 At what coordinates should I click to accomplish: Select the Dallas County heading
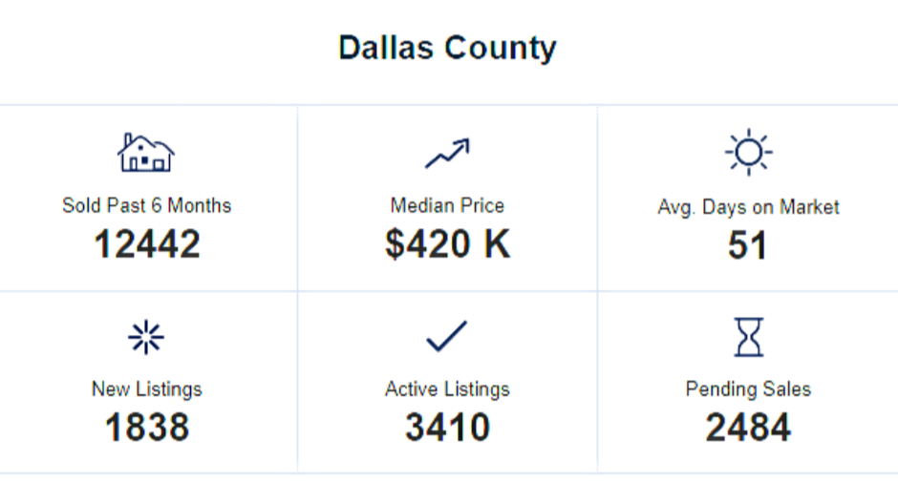(x=447, y=48)
